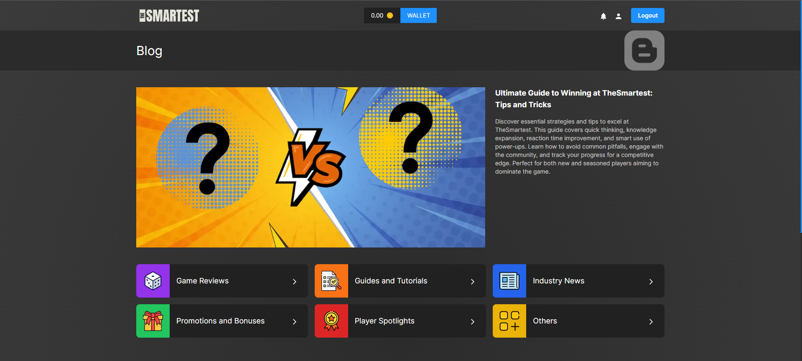This screenshot has height=361, width=802.
Task: Click the yellow Others grid icon
Action: (x=509, y=321)
